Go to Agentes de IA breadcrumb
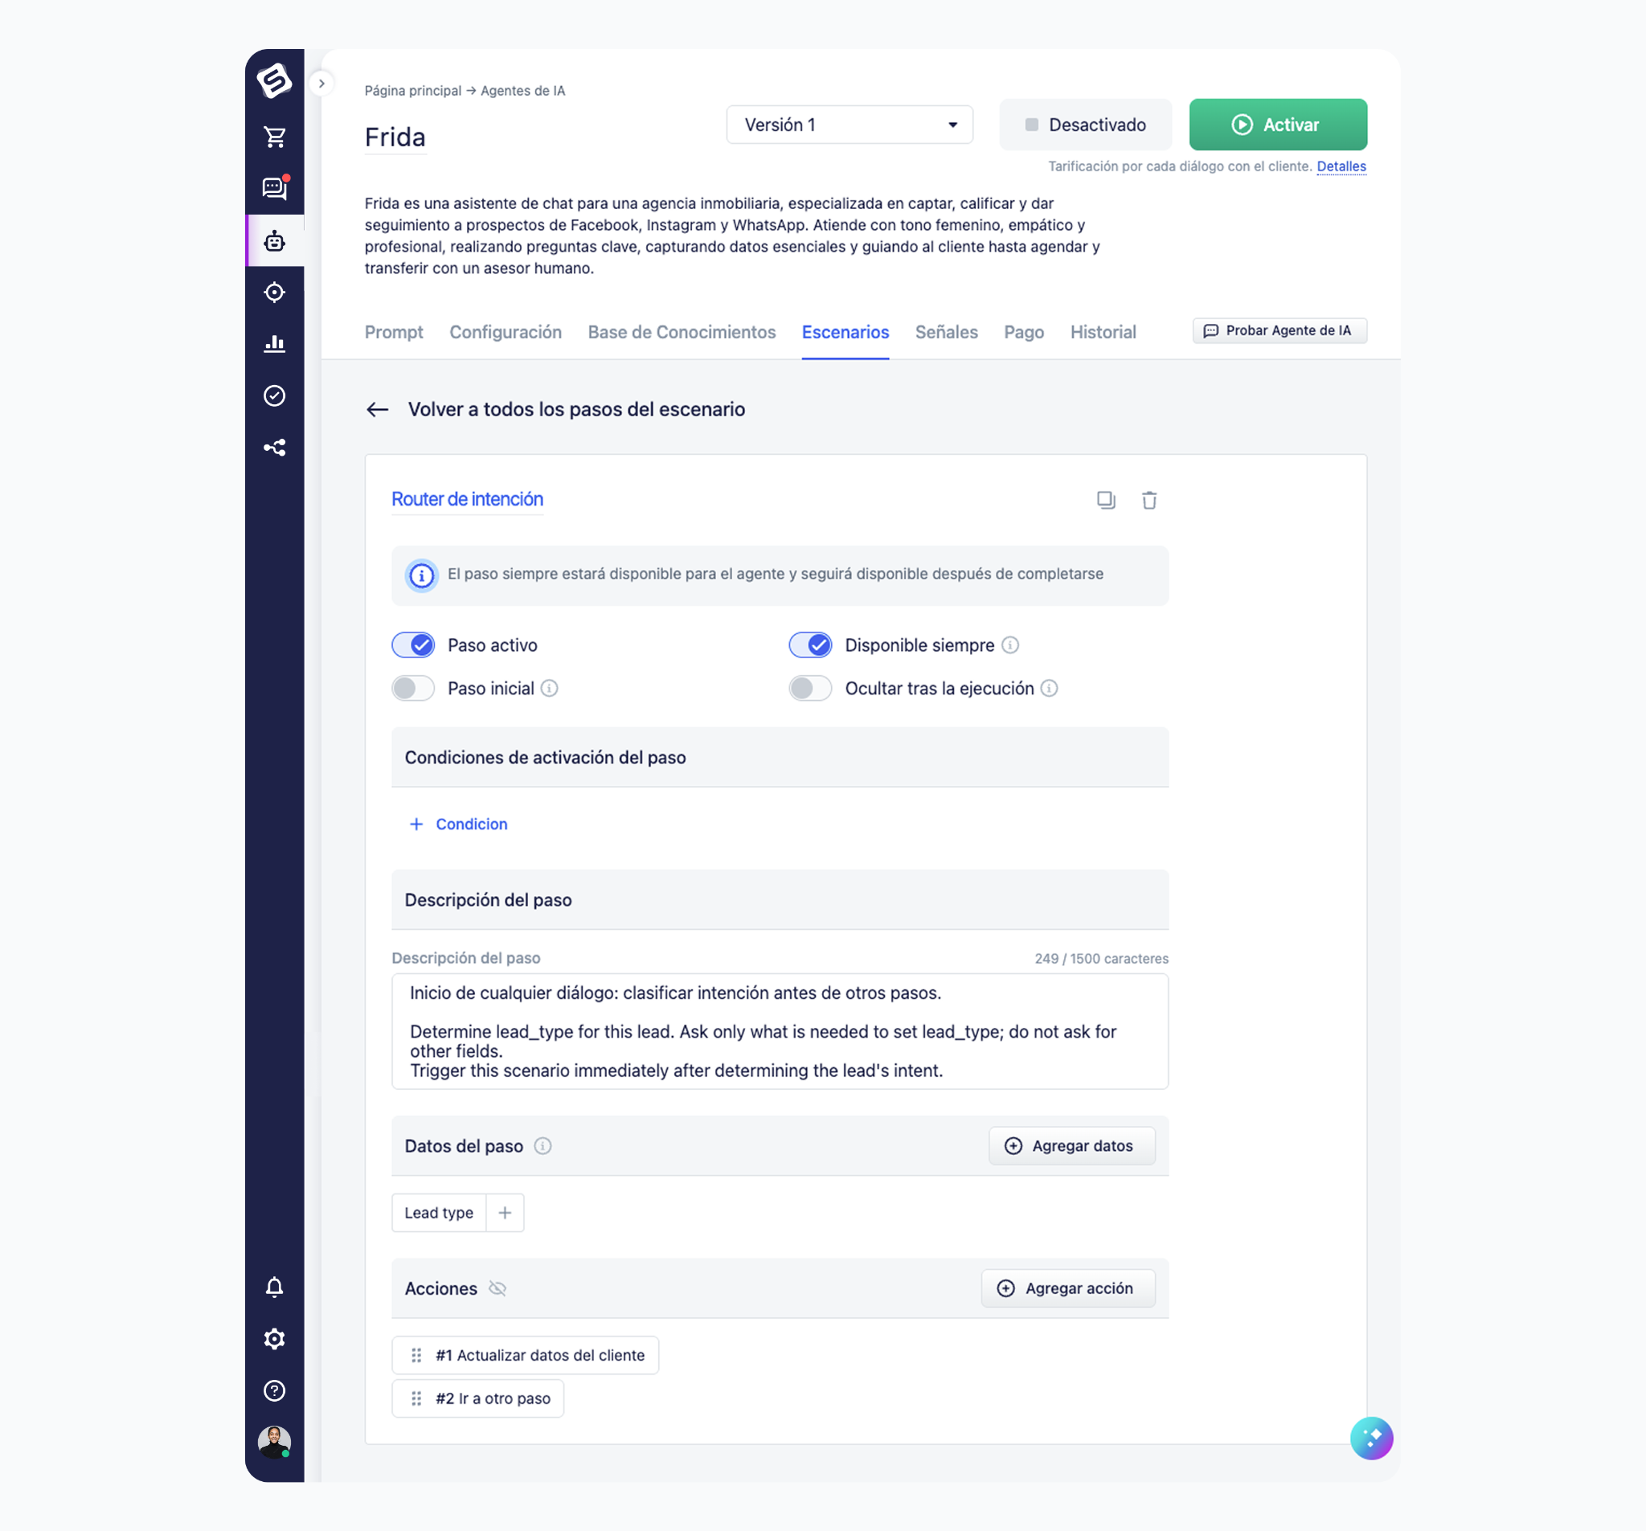1646x1531 pixels. 523,91
